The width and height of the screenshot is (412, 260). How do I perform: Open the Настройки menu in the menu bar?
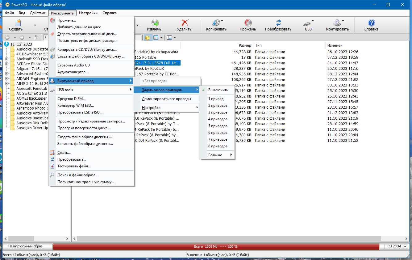pos(88,13)
